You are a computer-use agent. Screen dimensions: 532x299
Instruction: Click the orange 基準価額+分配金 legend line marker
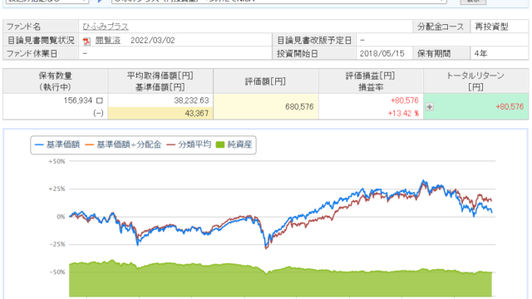pyautogui.click(x=90, y=145)
